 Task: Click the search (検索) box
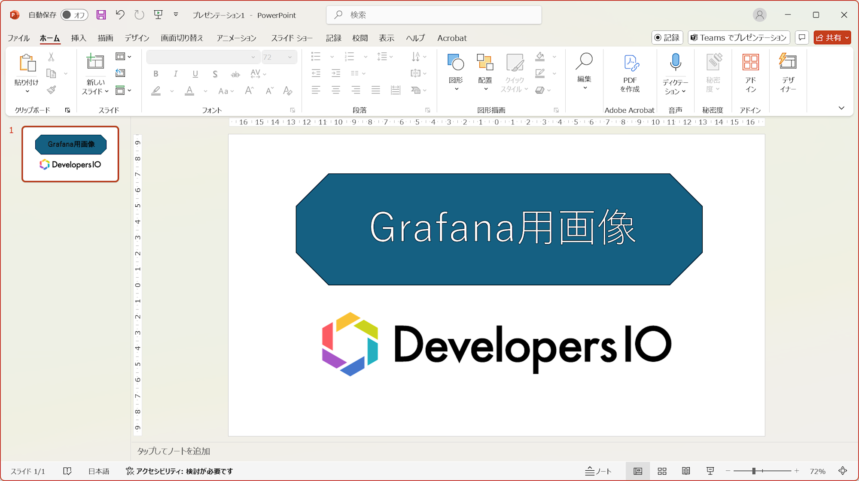(x=434, y=15)
